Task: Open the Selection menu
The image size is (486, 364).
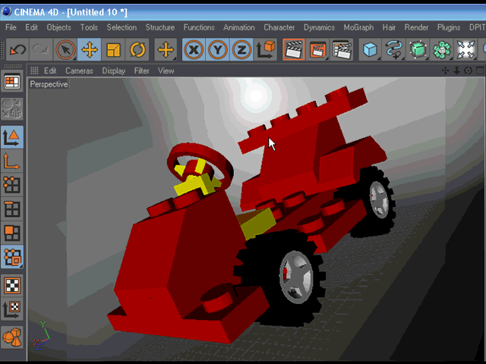Action: point(121,27)
